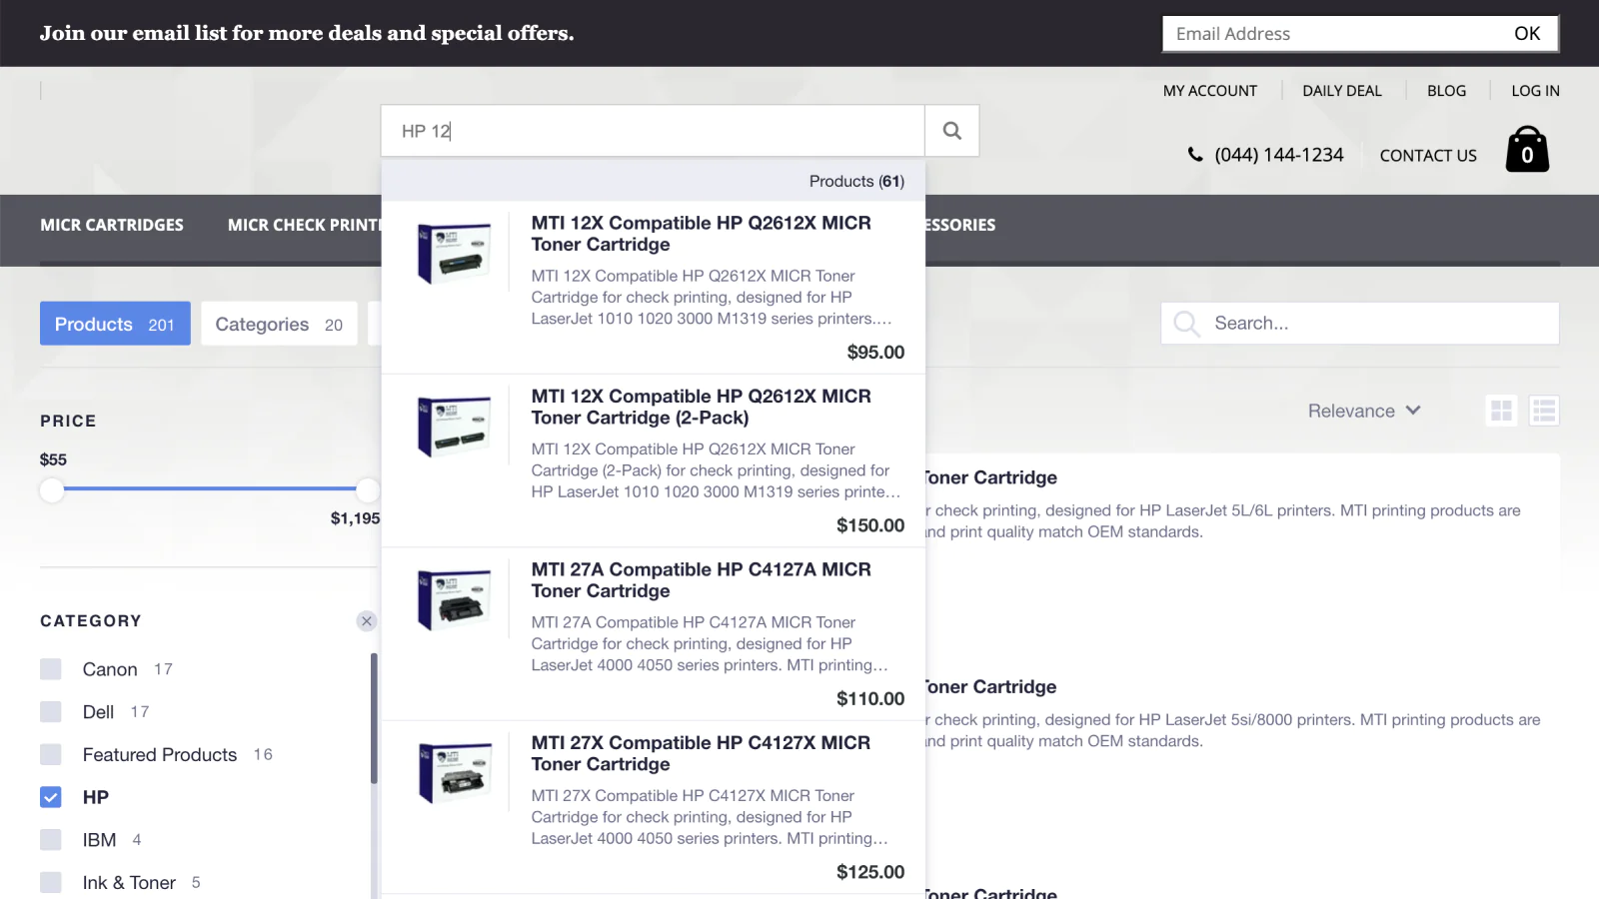Click the OK email submit button

[x=1527, y=34]
